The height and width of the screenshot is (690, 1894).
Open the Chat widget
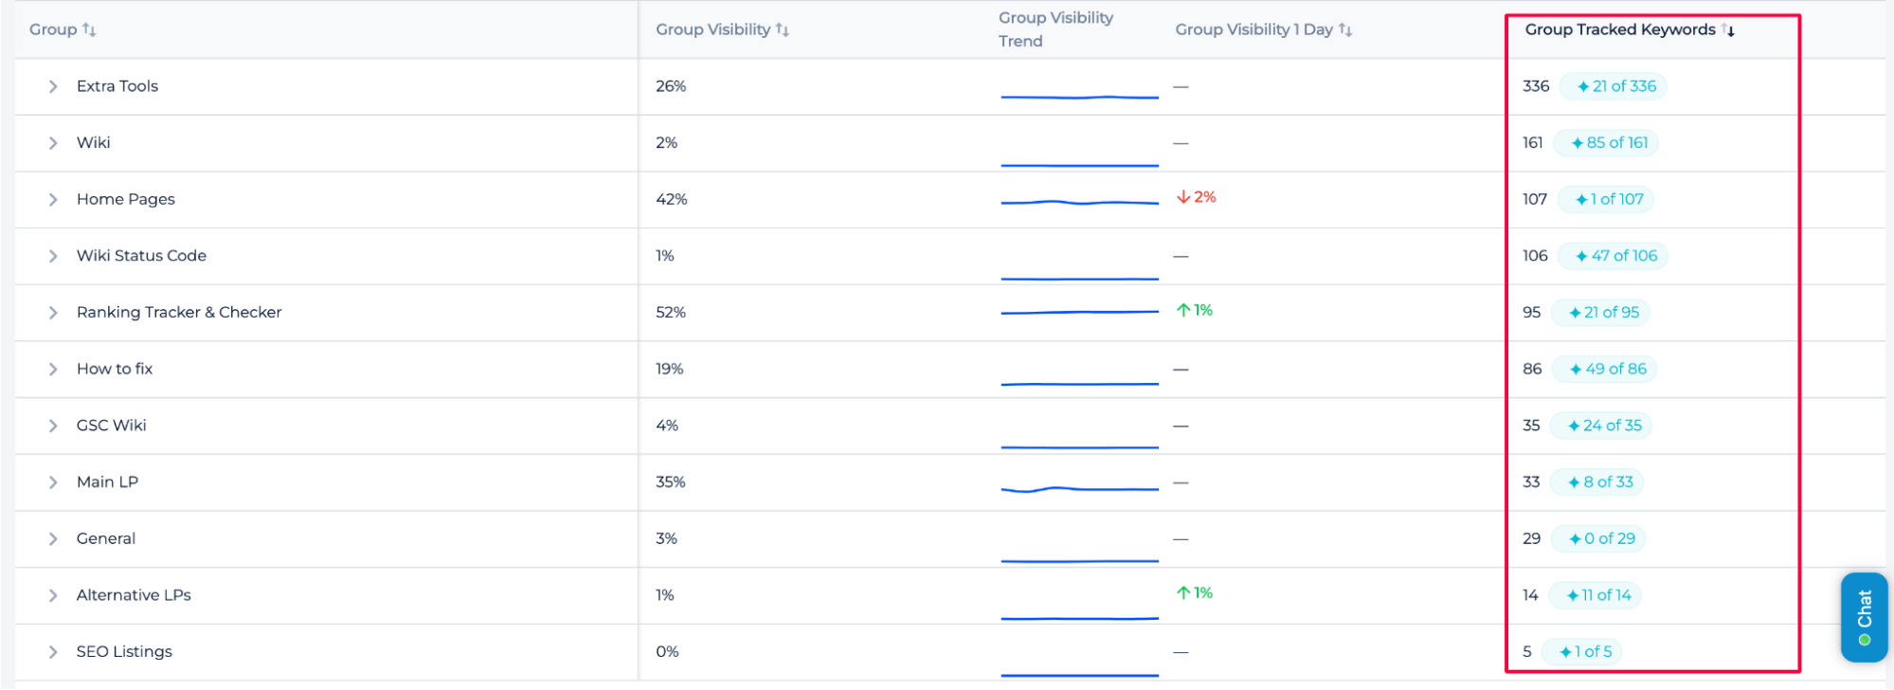(x=1864, y=616)
